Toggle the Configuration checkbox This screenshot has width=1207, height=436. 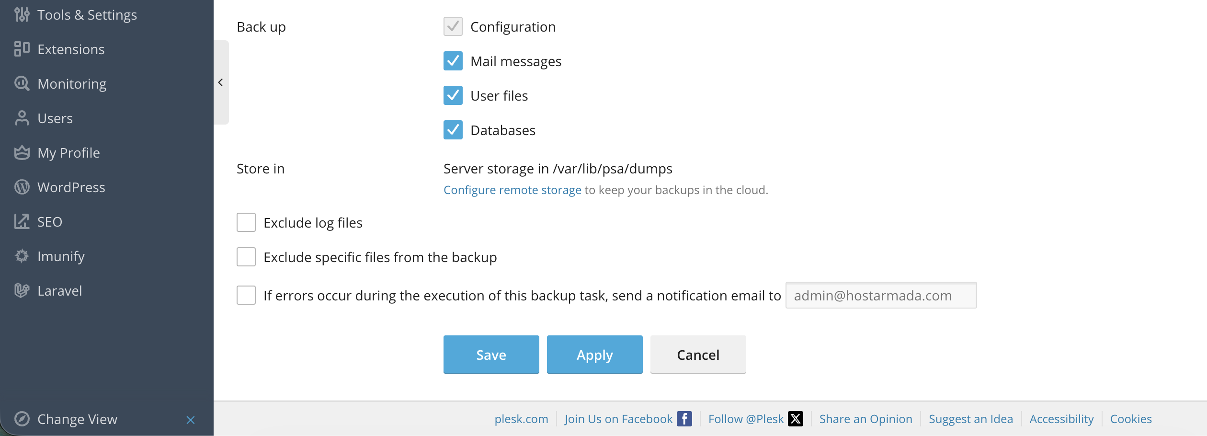tap(453, 27)
